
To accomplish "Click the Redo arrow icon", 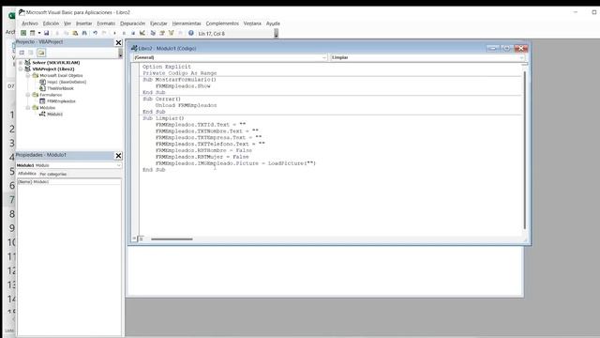I will 104,34.
